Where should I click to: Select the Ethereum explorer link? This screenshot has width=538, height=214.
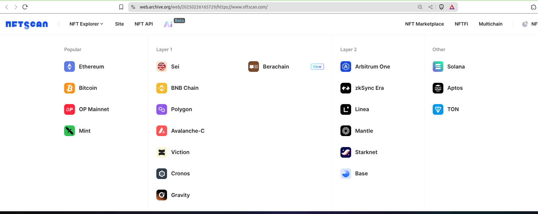[x=92, y=67]
